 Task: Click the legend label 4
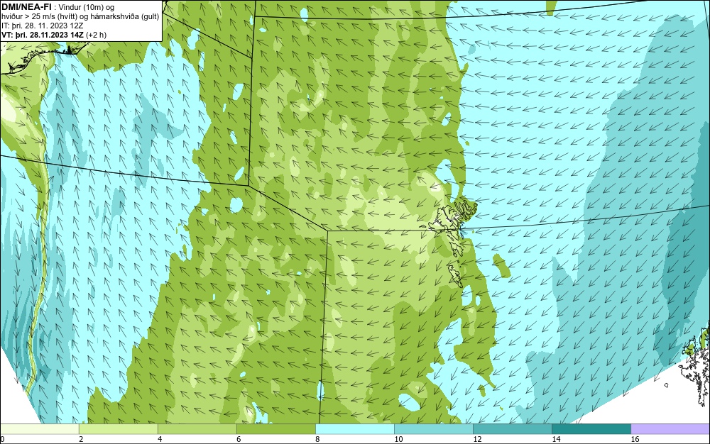[x=160, y=439]
